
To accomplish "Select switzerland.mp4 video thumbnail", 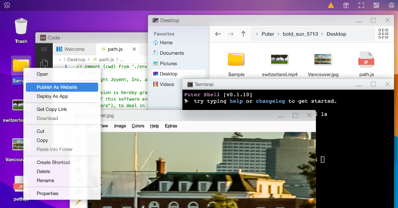I will click(280, 59).
